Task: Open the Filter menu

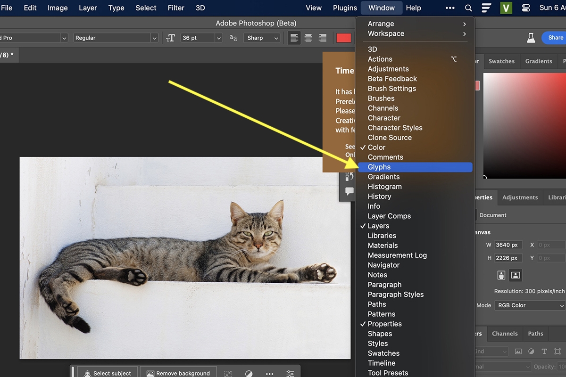Action: click(176, 8)
